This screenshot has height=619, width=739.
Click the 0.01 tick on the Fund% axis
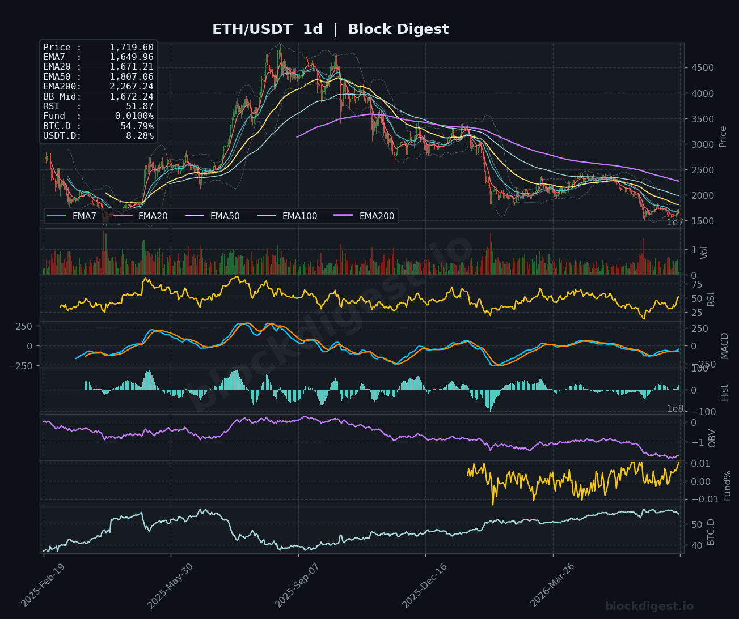702,463
